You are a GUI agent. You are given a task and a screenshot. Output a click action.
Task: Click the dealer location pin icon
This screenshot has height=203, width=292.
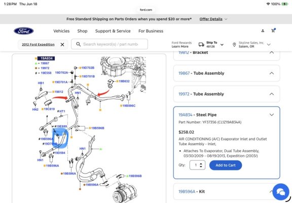pyautogui.click(x=234, y=45)
